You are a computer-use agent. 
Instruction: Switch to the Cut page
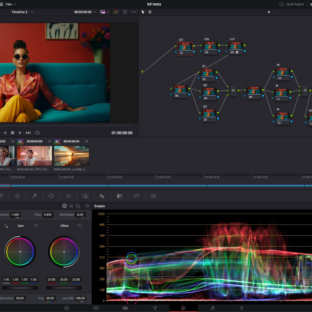pyautogui.click(x=96, y=308)
